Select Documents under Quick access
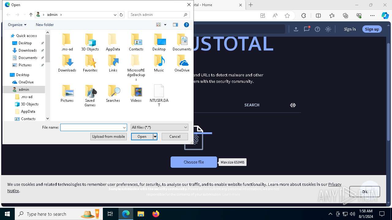The image size is (392, 220). (x=28, y=58)
